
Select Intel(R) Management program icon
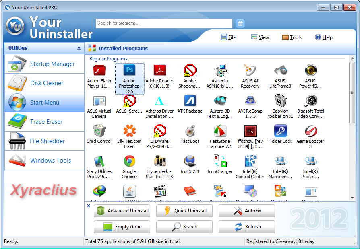[x=280, y=161]
